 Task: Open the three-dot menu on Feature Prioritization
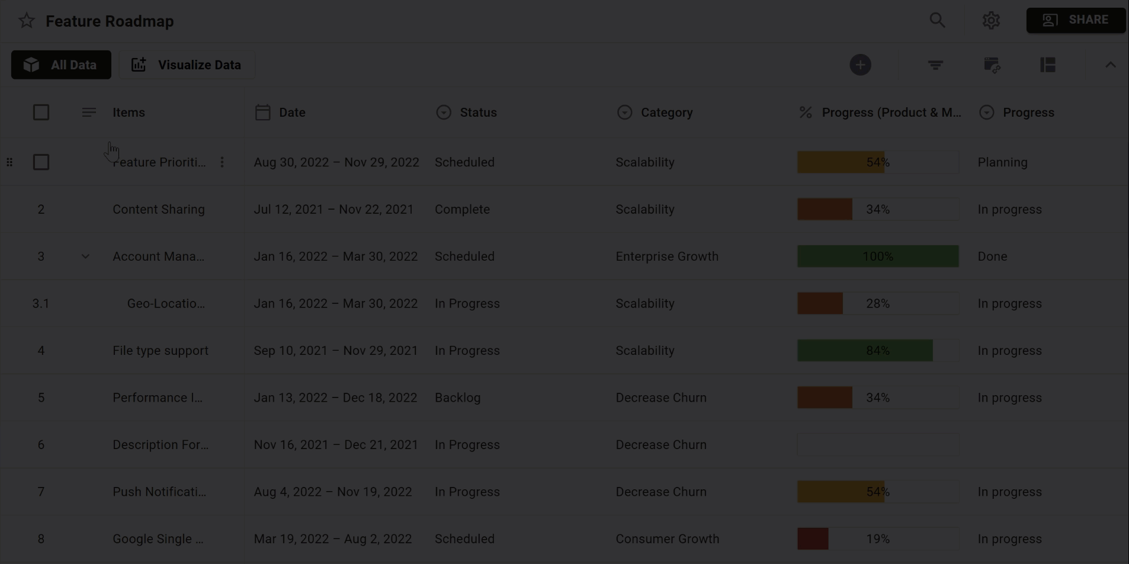coord(222,162)
